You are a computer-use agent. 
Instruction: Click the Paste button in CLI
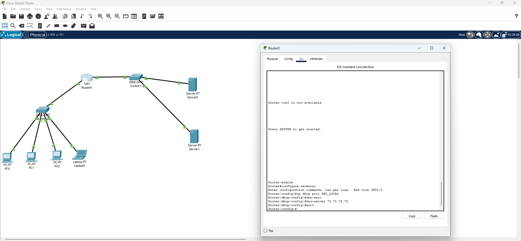coord(434,216)
